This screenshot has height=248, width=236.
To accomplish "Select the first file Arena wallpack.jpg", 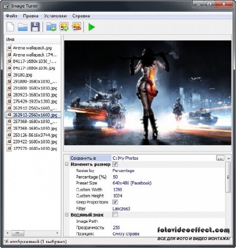I will coord(32,48).
